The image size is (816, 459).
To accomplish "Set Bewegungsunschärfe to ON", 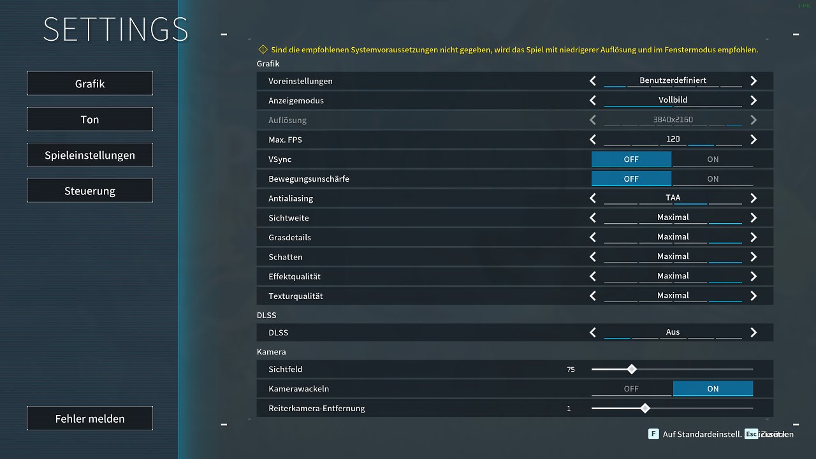I will 713,179.
